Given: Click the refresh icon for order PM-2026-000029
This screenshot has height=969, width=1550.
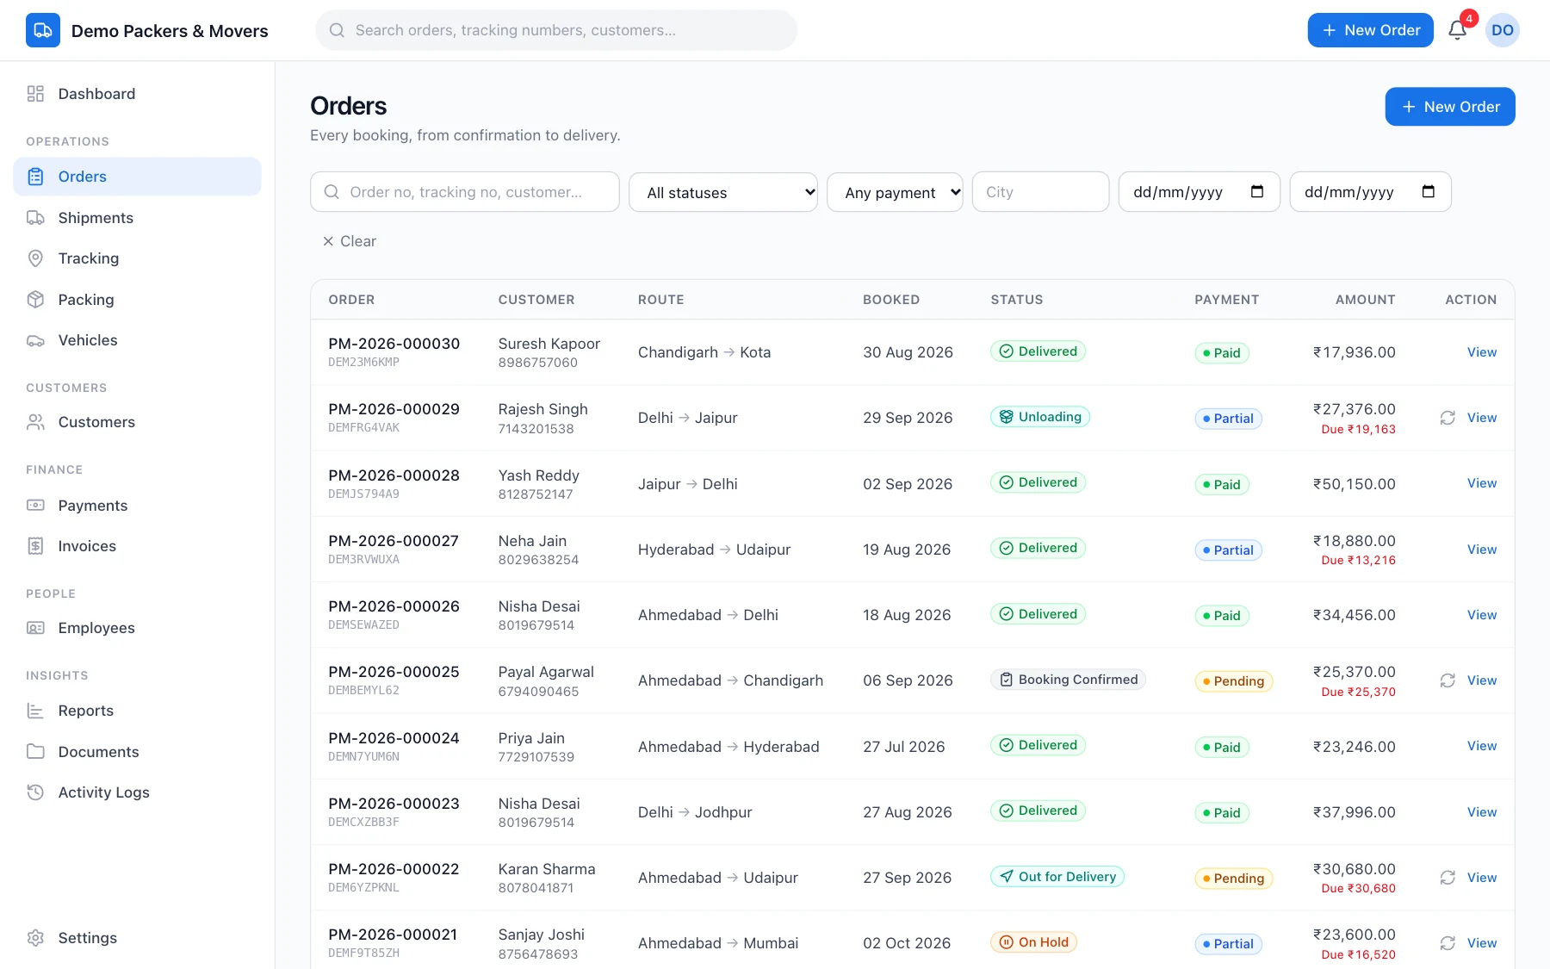Looking at the screenshot, I should click(1448, 418).
